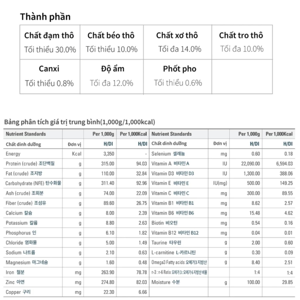Image resolution: width=300 pixels, height=300 pixels.
Task: Click the "Bảng phân tích giá trị trung bình" title
Action: pyautogui.click(x=79, y=122)
